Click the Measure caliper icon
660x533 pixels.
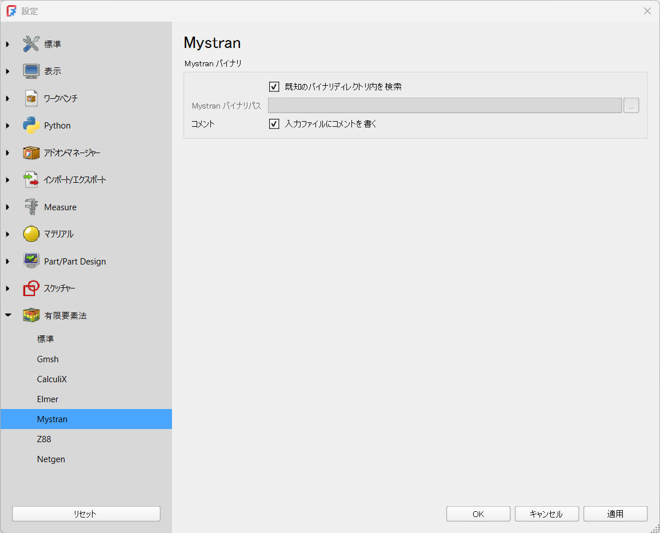click(31, 207)
